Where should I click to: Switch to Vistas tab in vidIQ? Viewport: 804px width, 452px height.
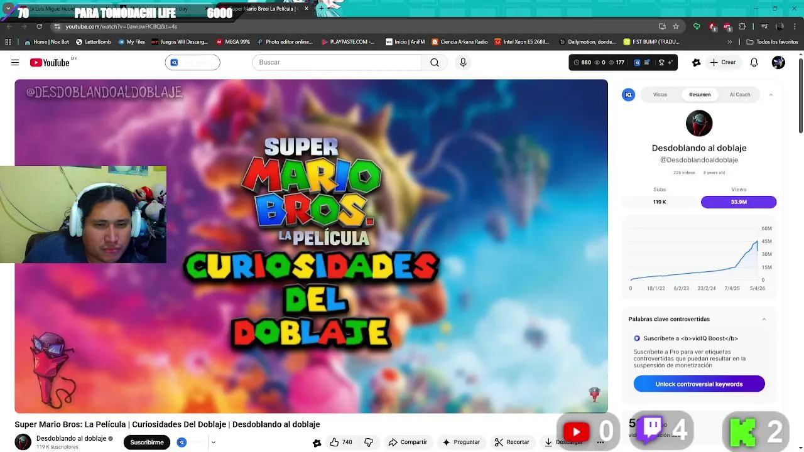(660, 95)
